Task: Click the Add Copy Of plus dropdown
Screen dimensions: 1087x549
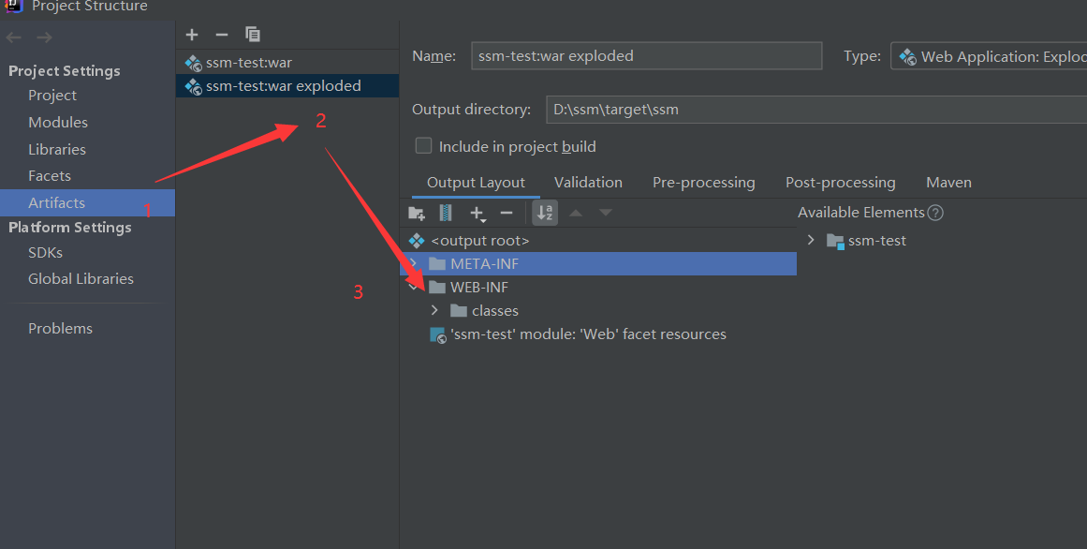Action: click(x=477, y=214)
